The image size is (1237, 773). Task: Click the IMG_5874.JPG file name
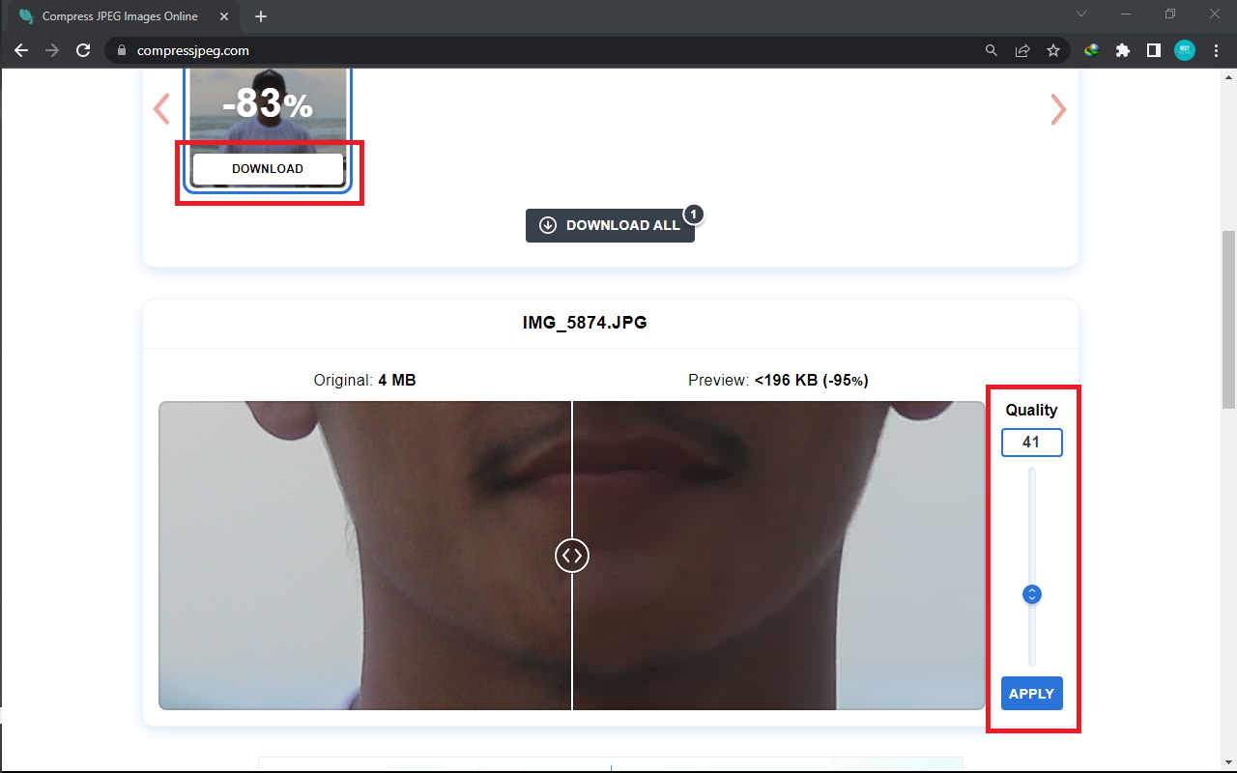coord(585,323)
